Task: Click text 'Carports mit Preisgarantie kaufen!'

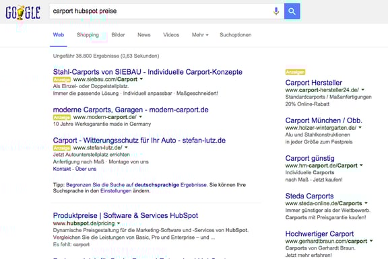Action: [x=325, y=217]
